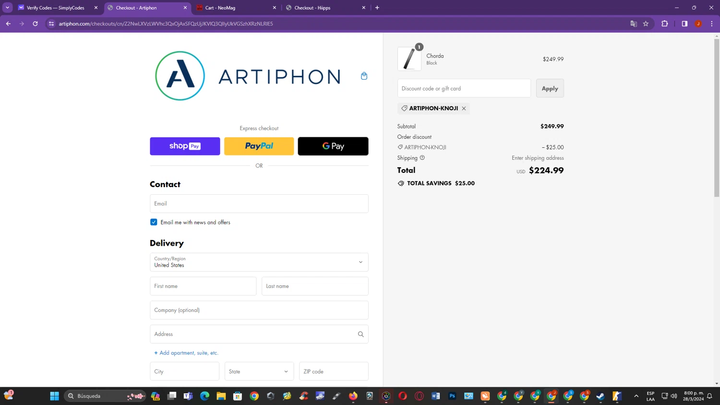
Task: Open Microsoft Word from taskbar
Action: pyautogui.click(x=436, y=396)
